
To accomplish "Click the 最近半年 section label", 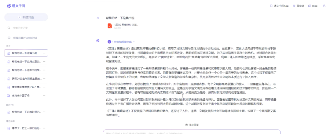I will tap(10, 121).
